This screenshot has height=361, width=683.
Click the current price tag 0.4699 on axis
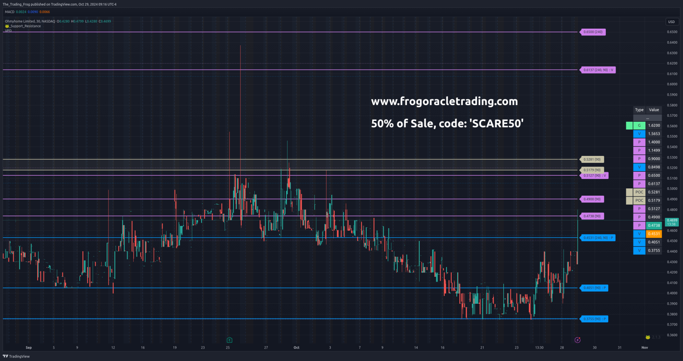672,222
